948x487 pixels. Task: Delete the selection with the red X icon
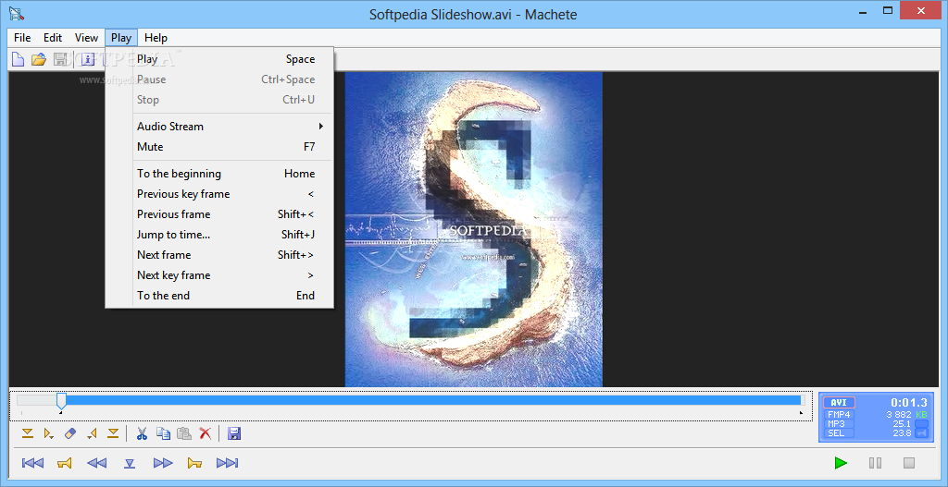206,433
